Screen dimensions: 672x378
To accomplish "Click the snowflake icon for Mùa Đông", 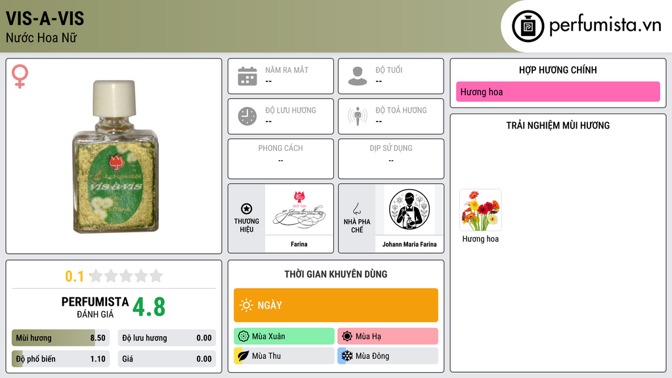I will tap(346, 356).
